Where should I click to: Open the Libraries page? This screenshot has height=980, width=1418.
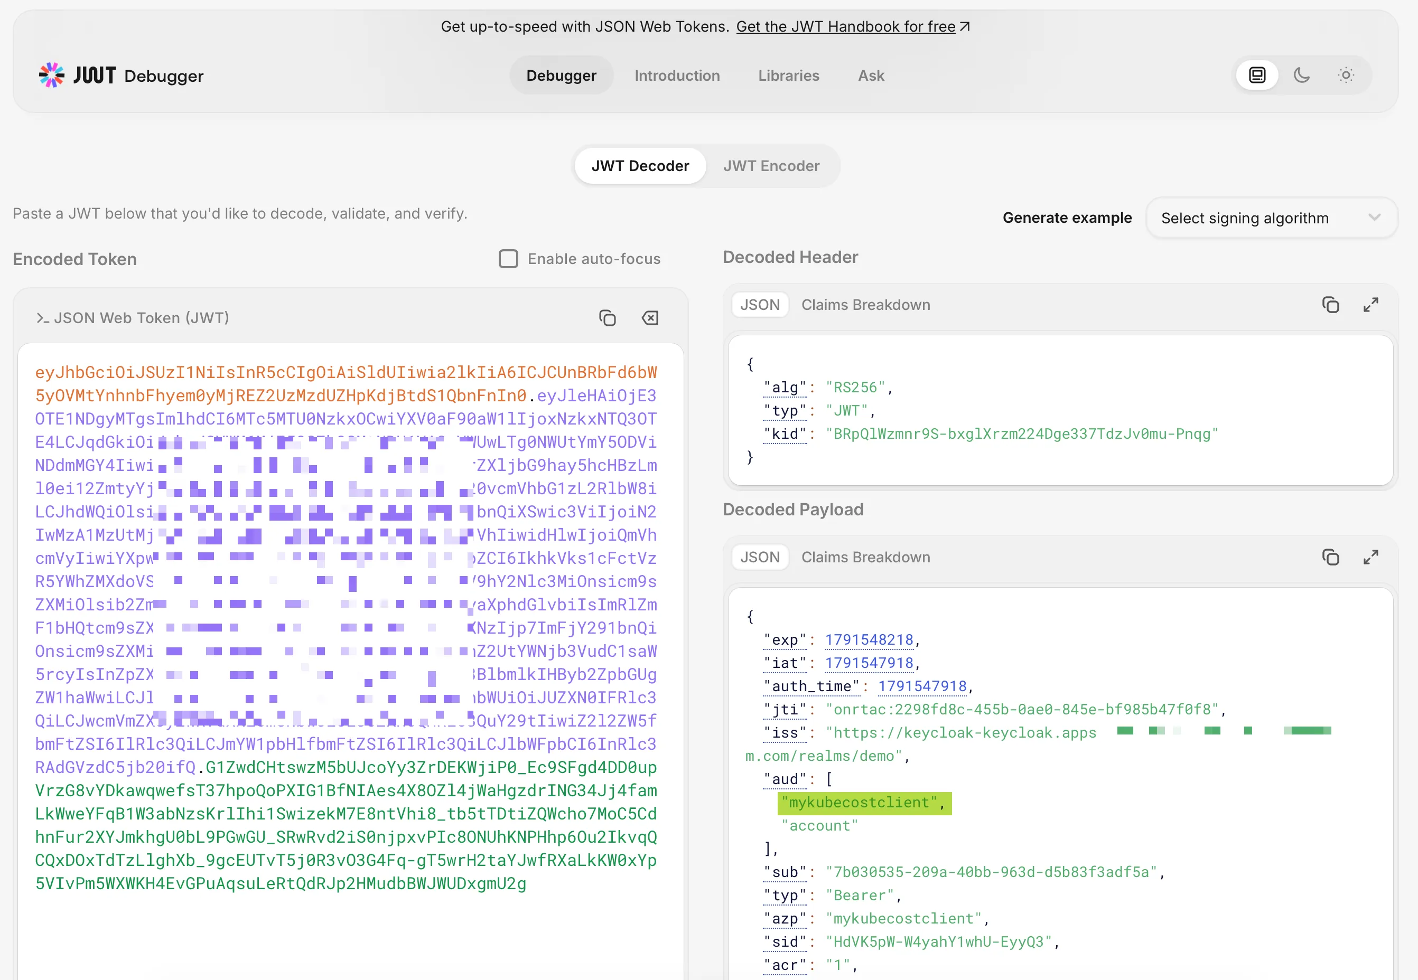coord(788,75)
